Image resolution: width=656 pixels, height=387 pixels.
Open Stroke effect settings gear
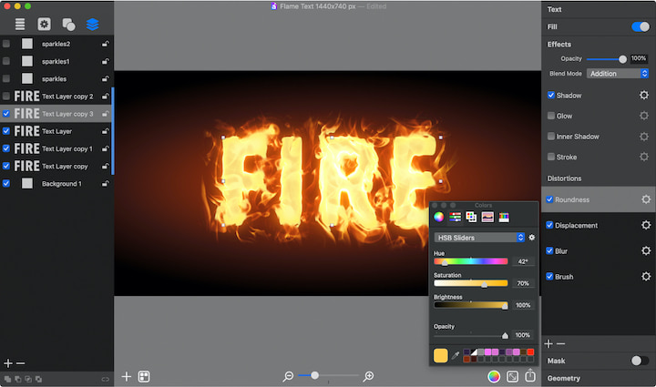tap(644, 157)
